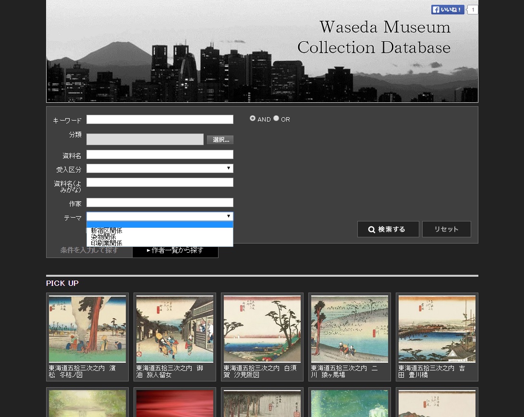Viewport: 524px width, 417px height.
Task: Click the Facebook いいね! like button
Action: click(x=448, y=10)
